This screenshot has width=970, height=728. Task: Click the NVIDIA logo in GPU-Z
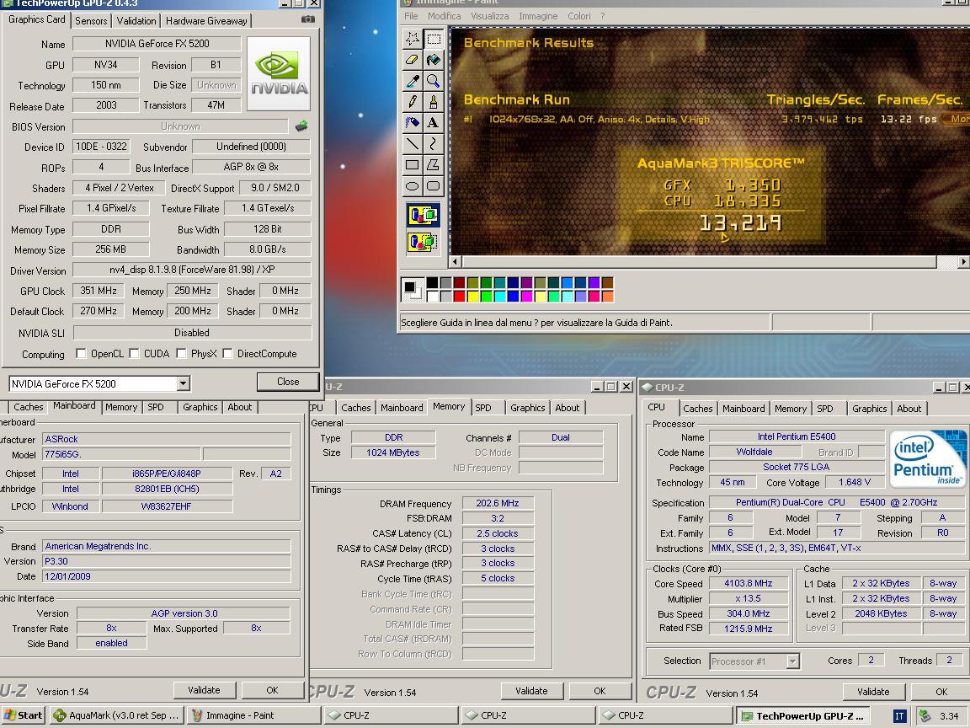pyautogui.click(x=279, y=73)
